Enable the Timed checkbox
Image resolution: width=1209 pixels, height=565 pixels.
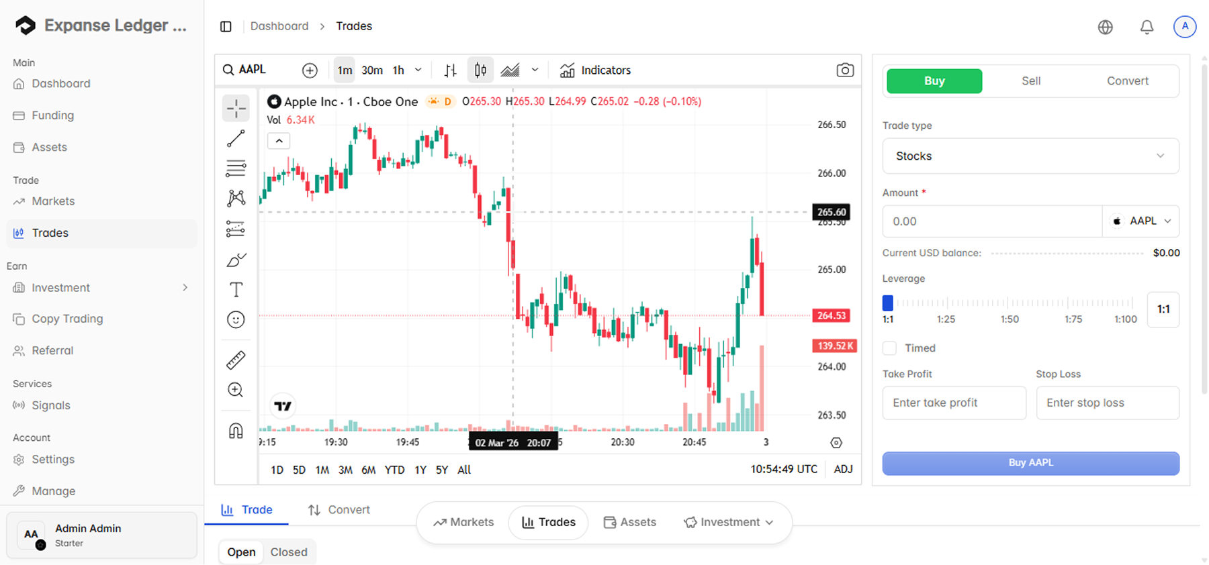890,348
